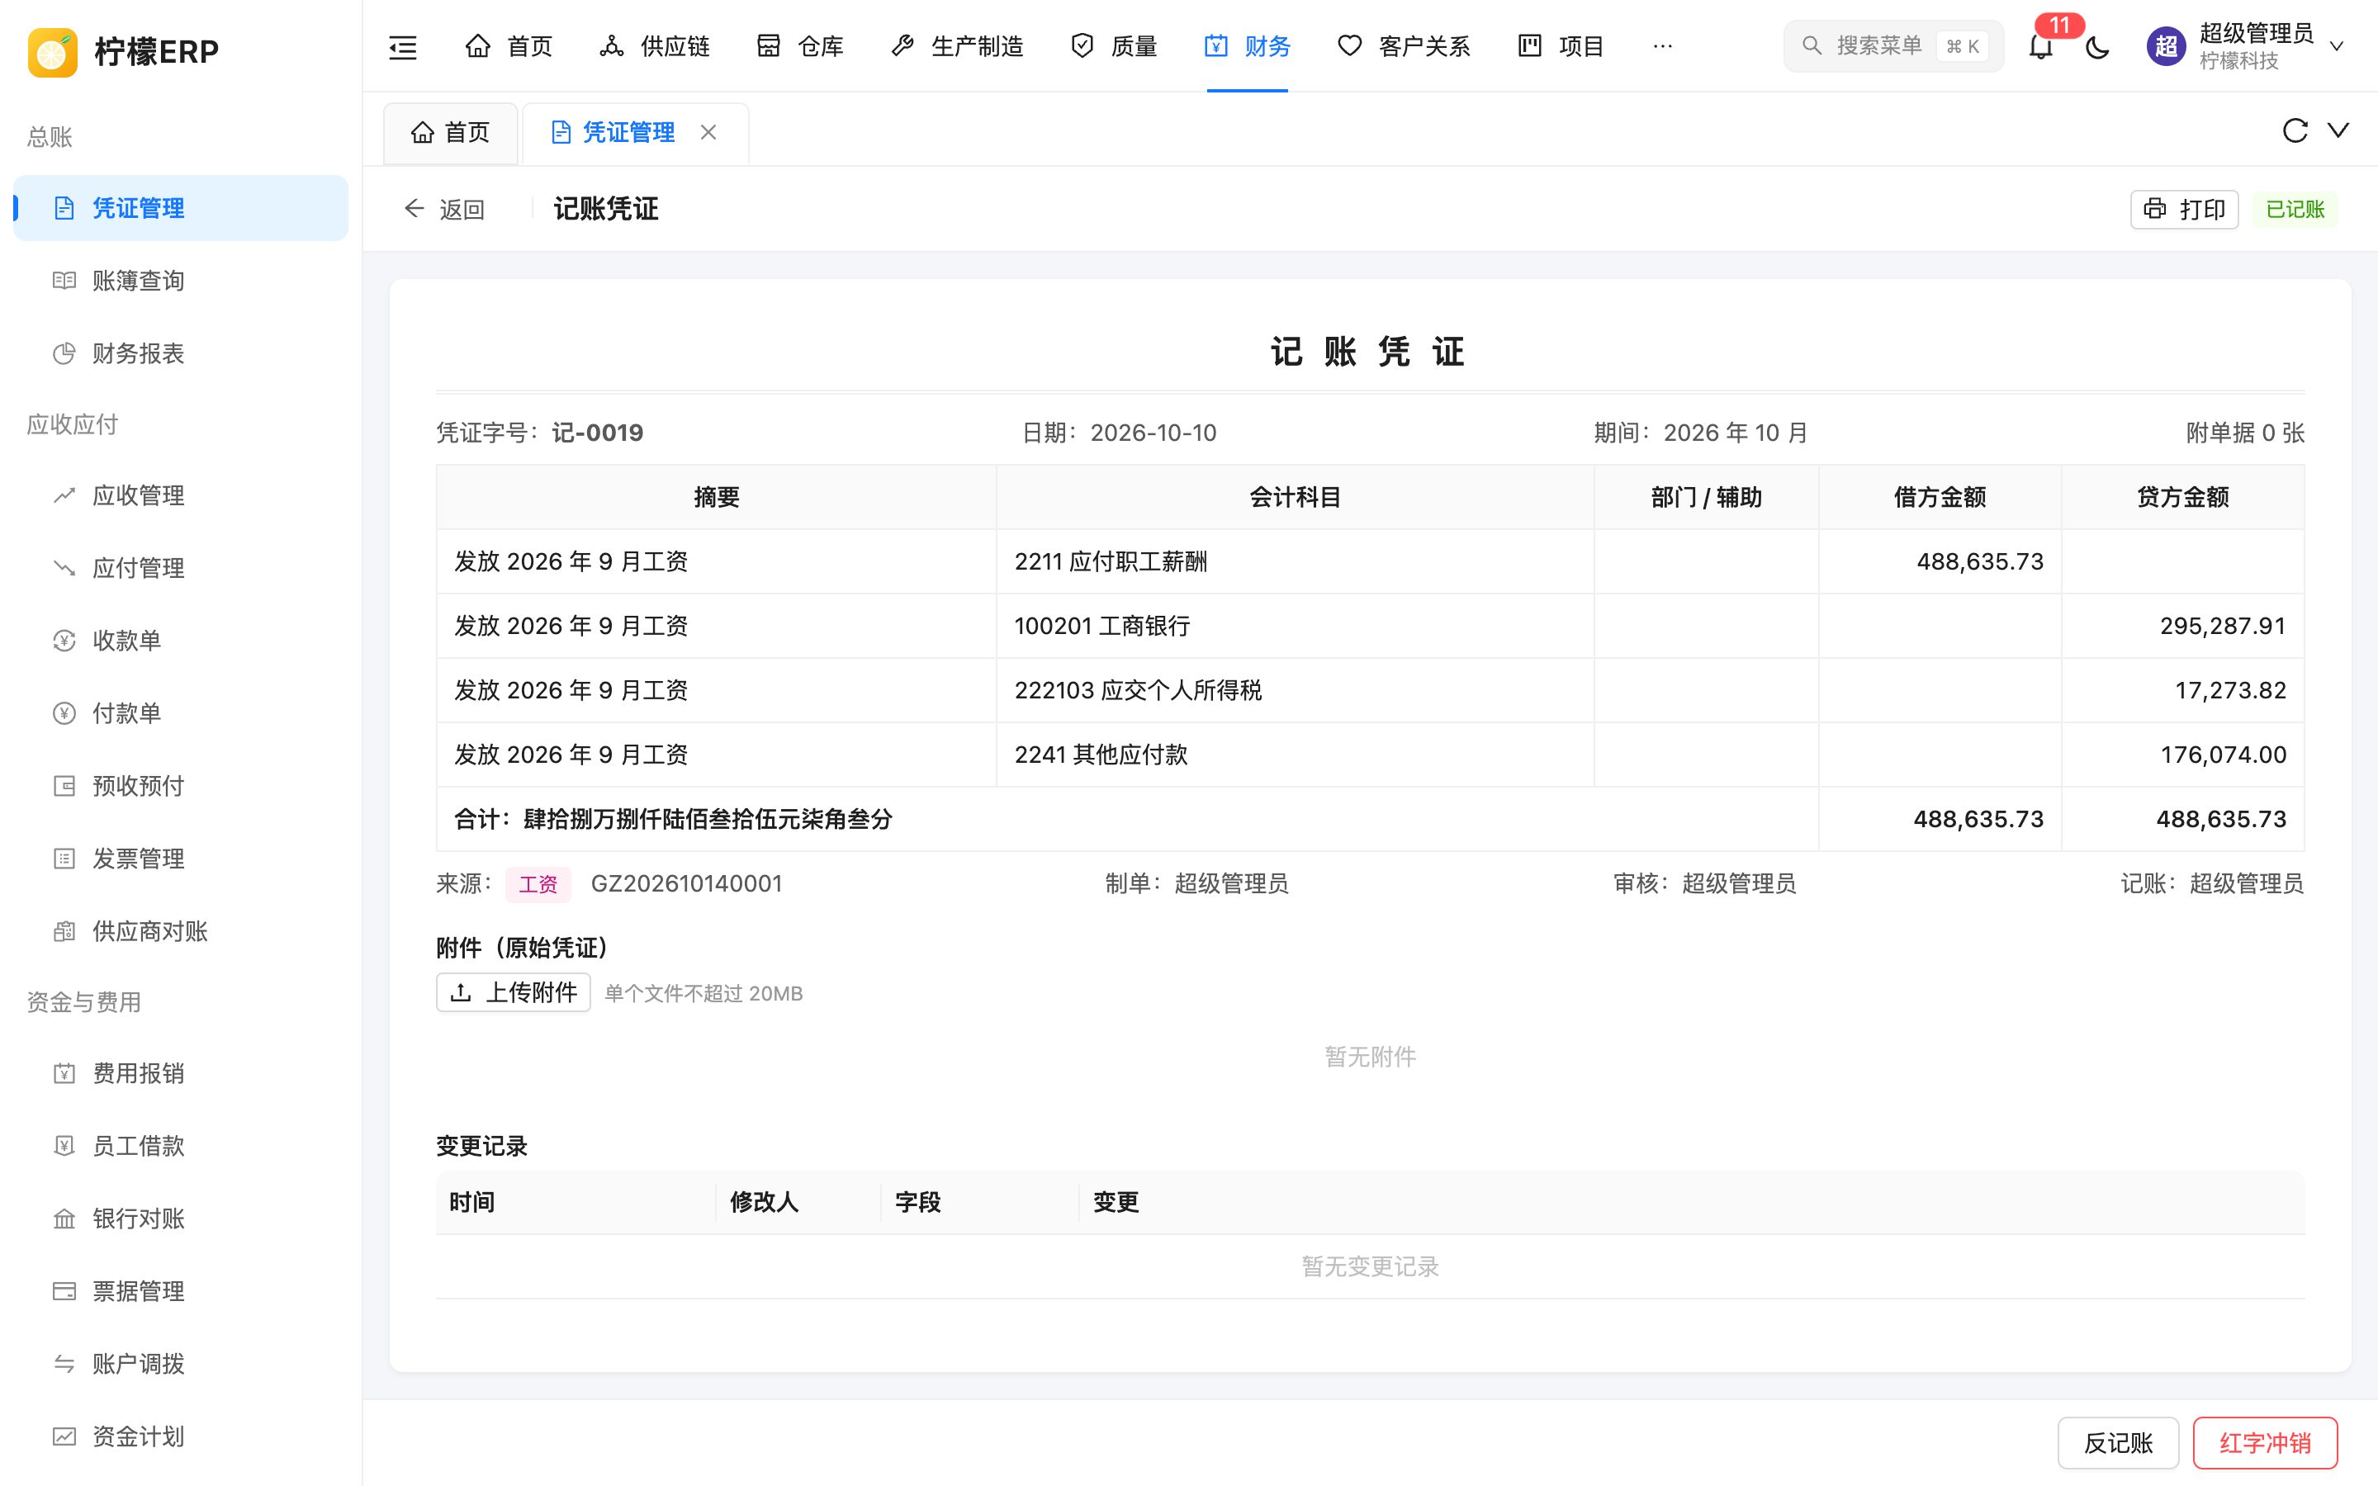Open 供应商对账 in sidebar
Screen dimensions: 2378x1486
tap(181, 932)
